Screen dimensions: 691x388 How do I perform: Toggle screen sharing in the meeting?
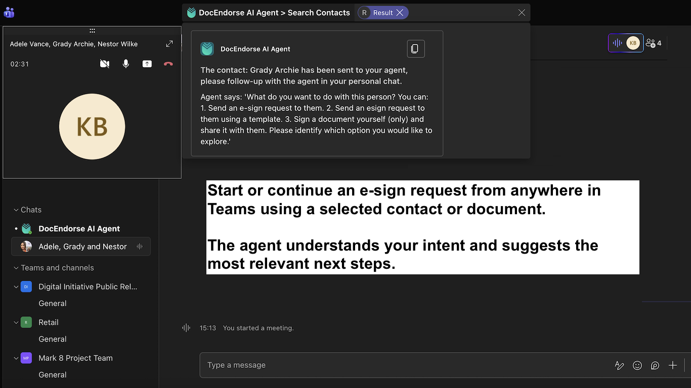click(147, 64)
